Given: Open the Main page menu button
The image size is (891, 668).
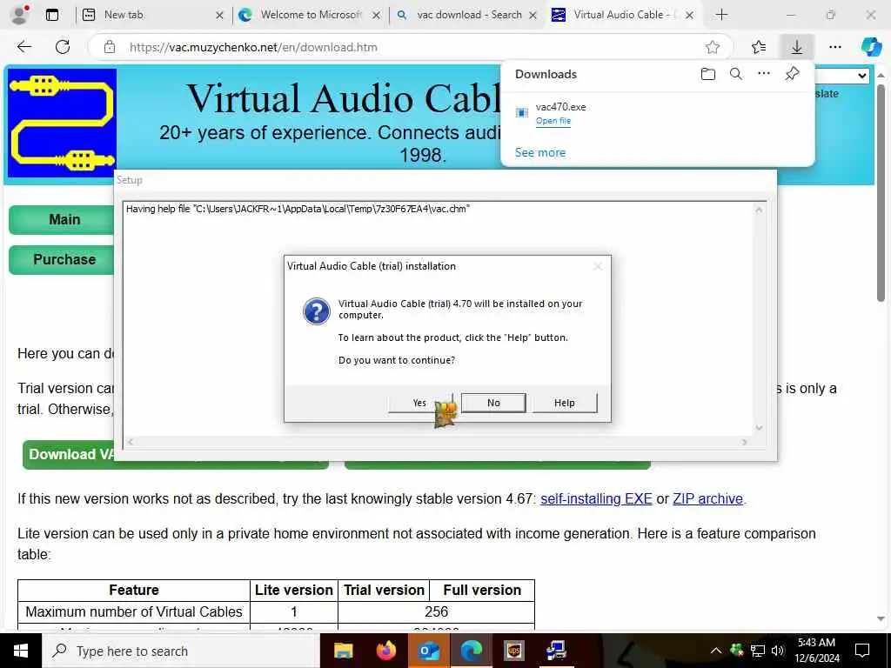Looking at the screenshot, I should tap(64, 219).
